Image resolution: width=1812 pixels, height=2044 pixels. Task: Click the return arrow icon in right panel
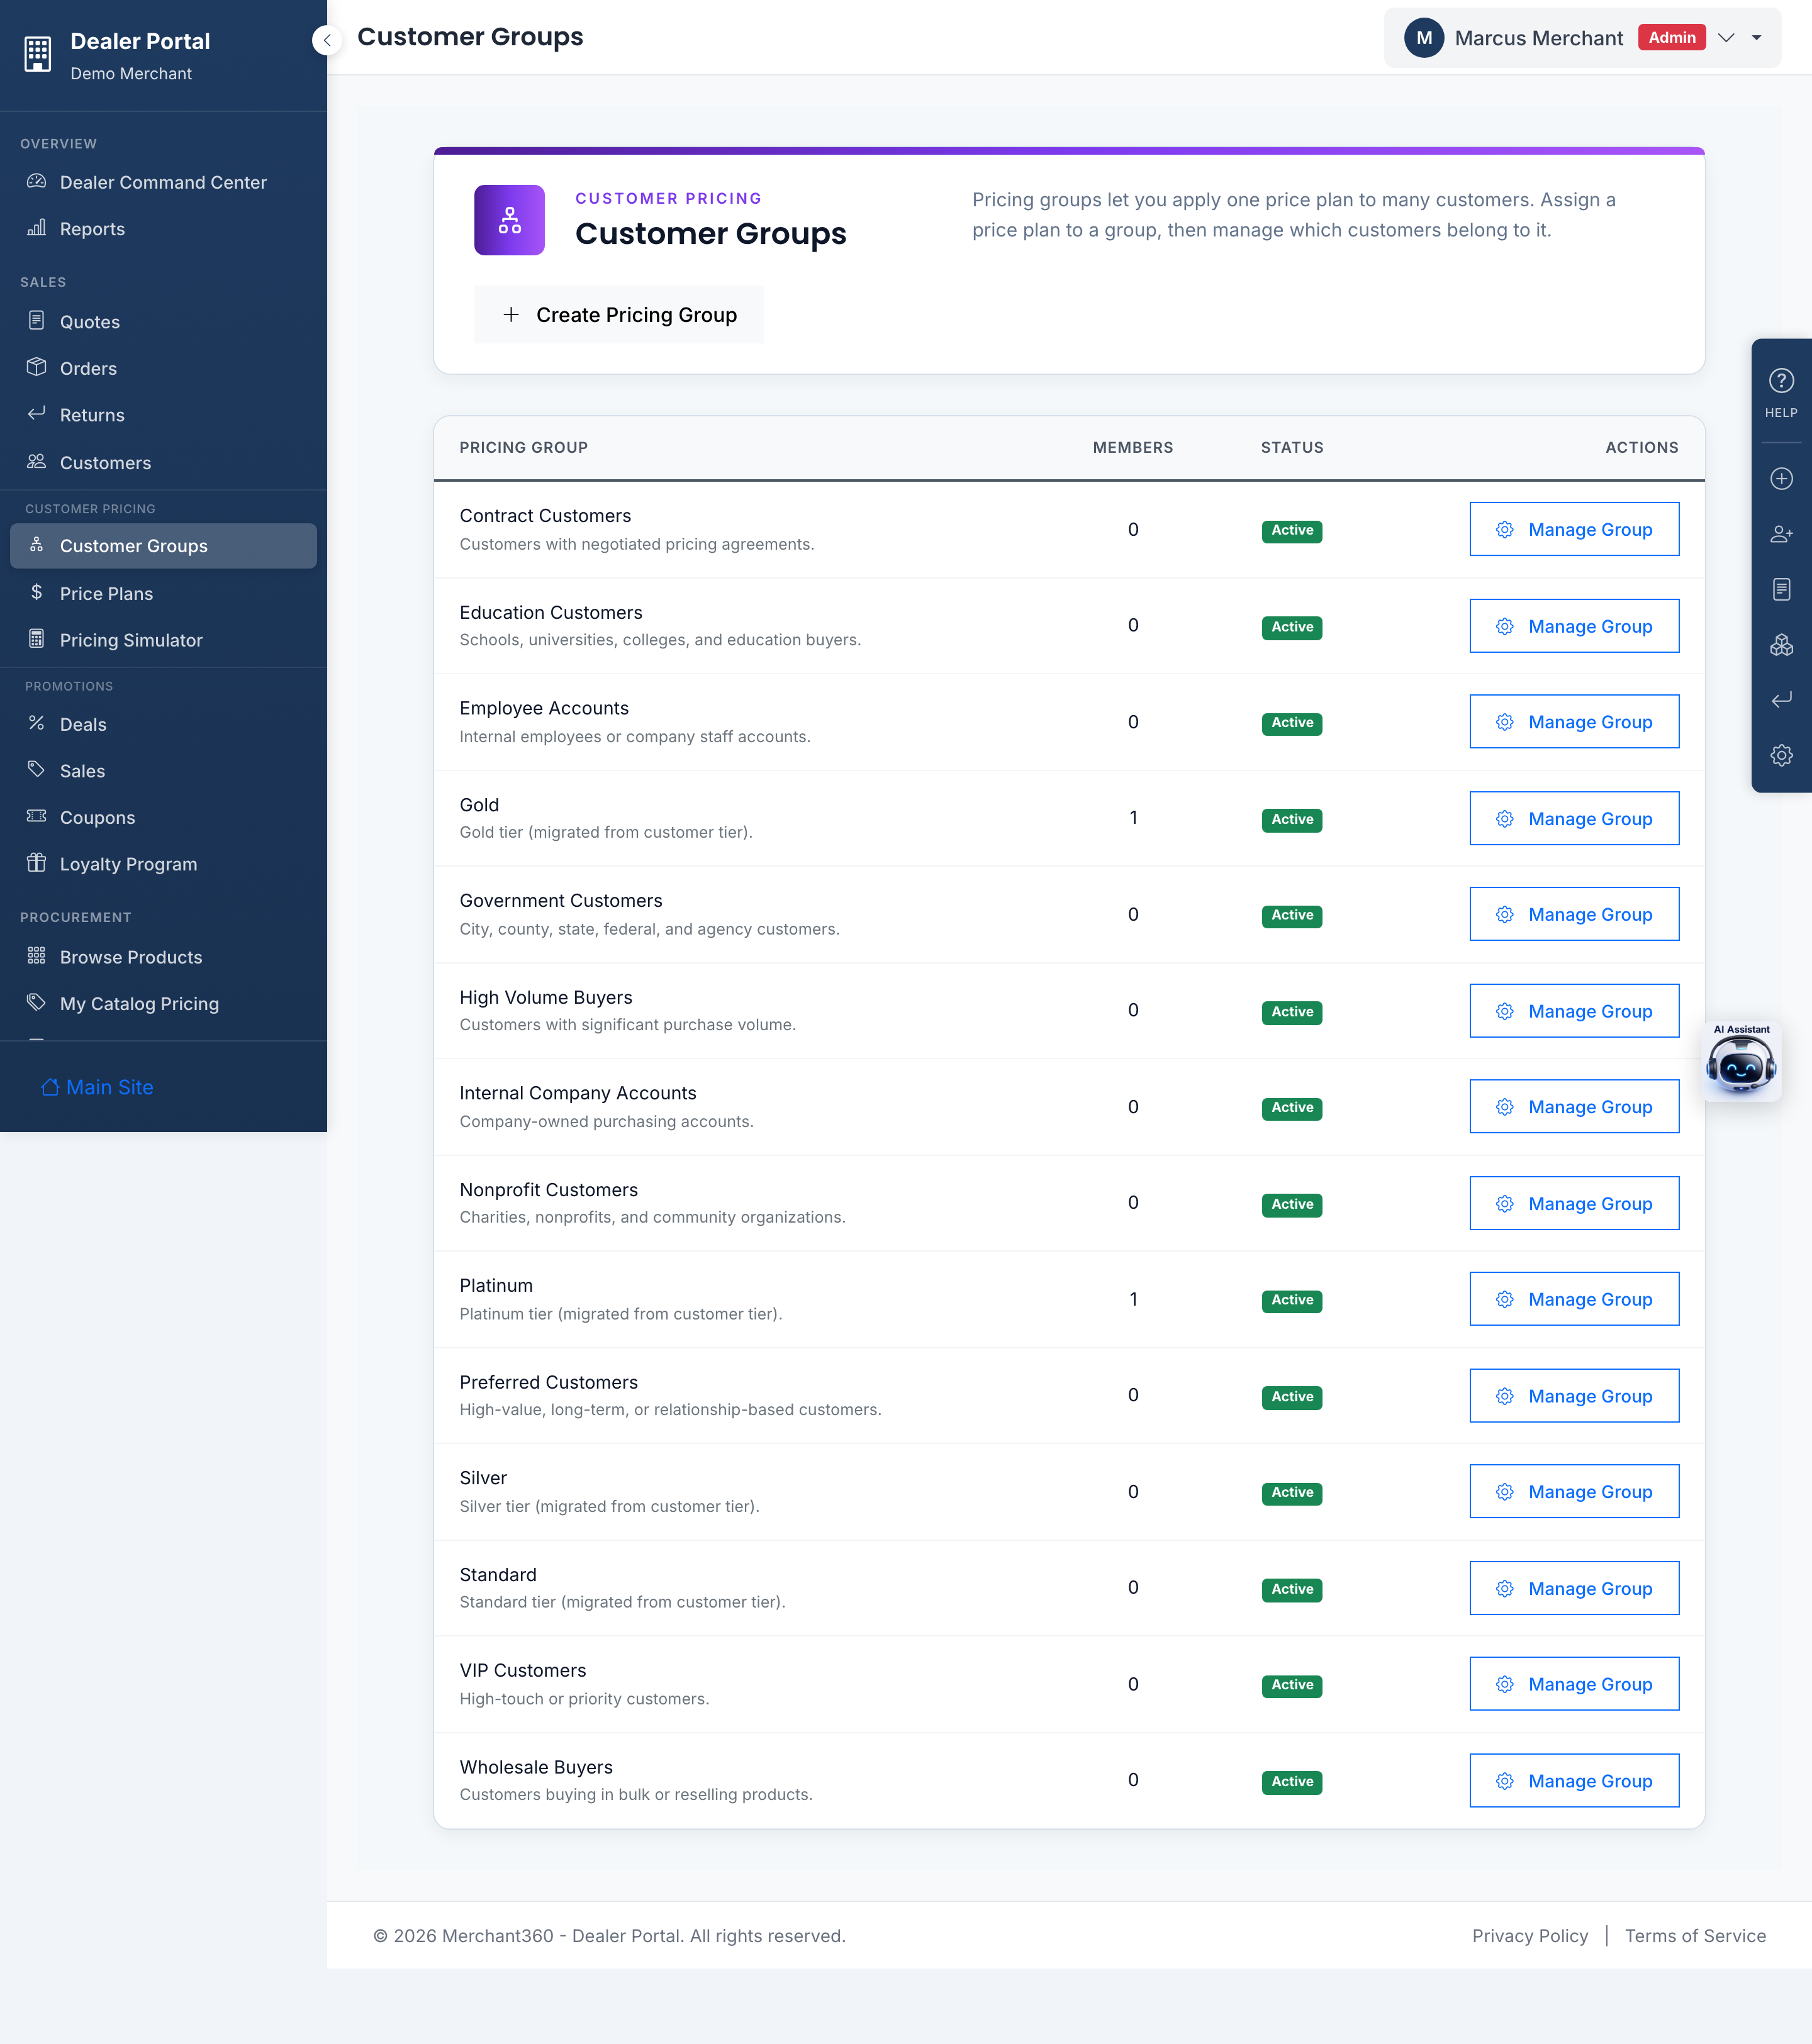pos(1781,700)
